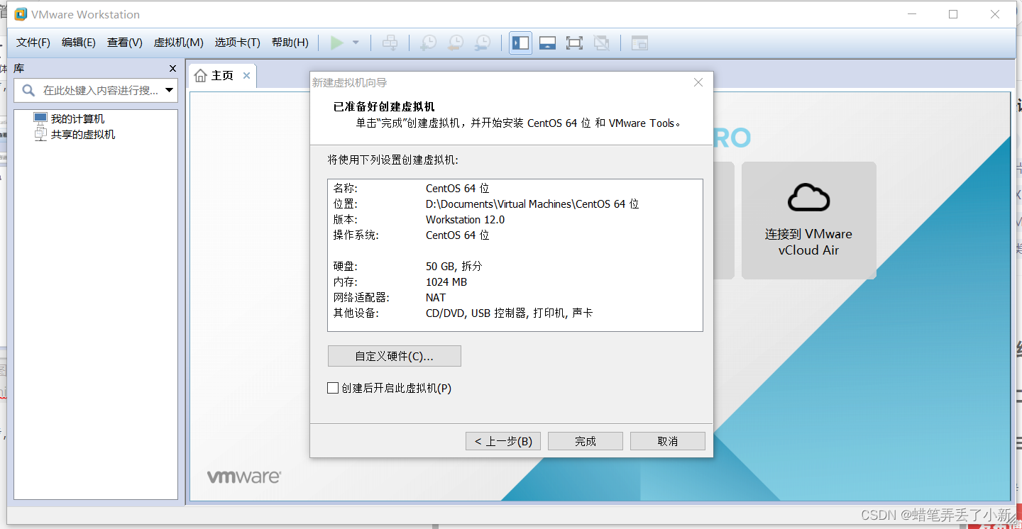Toggle the Show Library sidebar icon
The width and height of the screenshot is (1022, 529).
[x=520, y=43]
